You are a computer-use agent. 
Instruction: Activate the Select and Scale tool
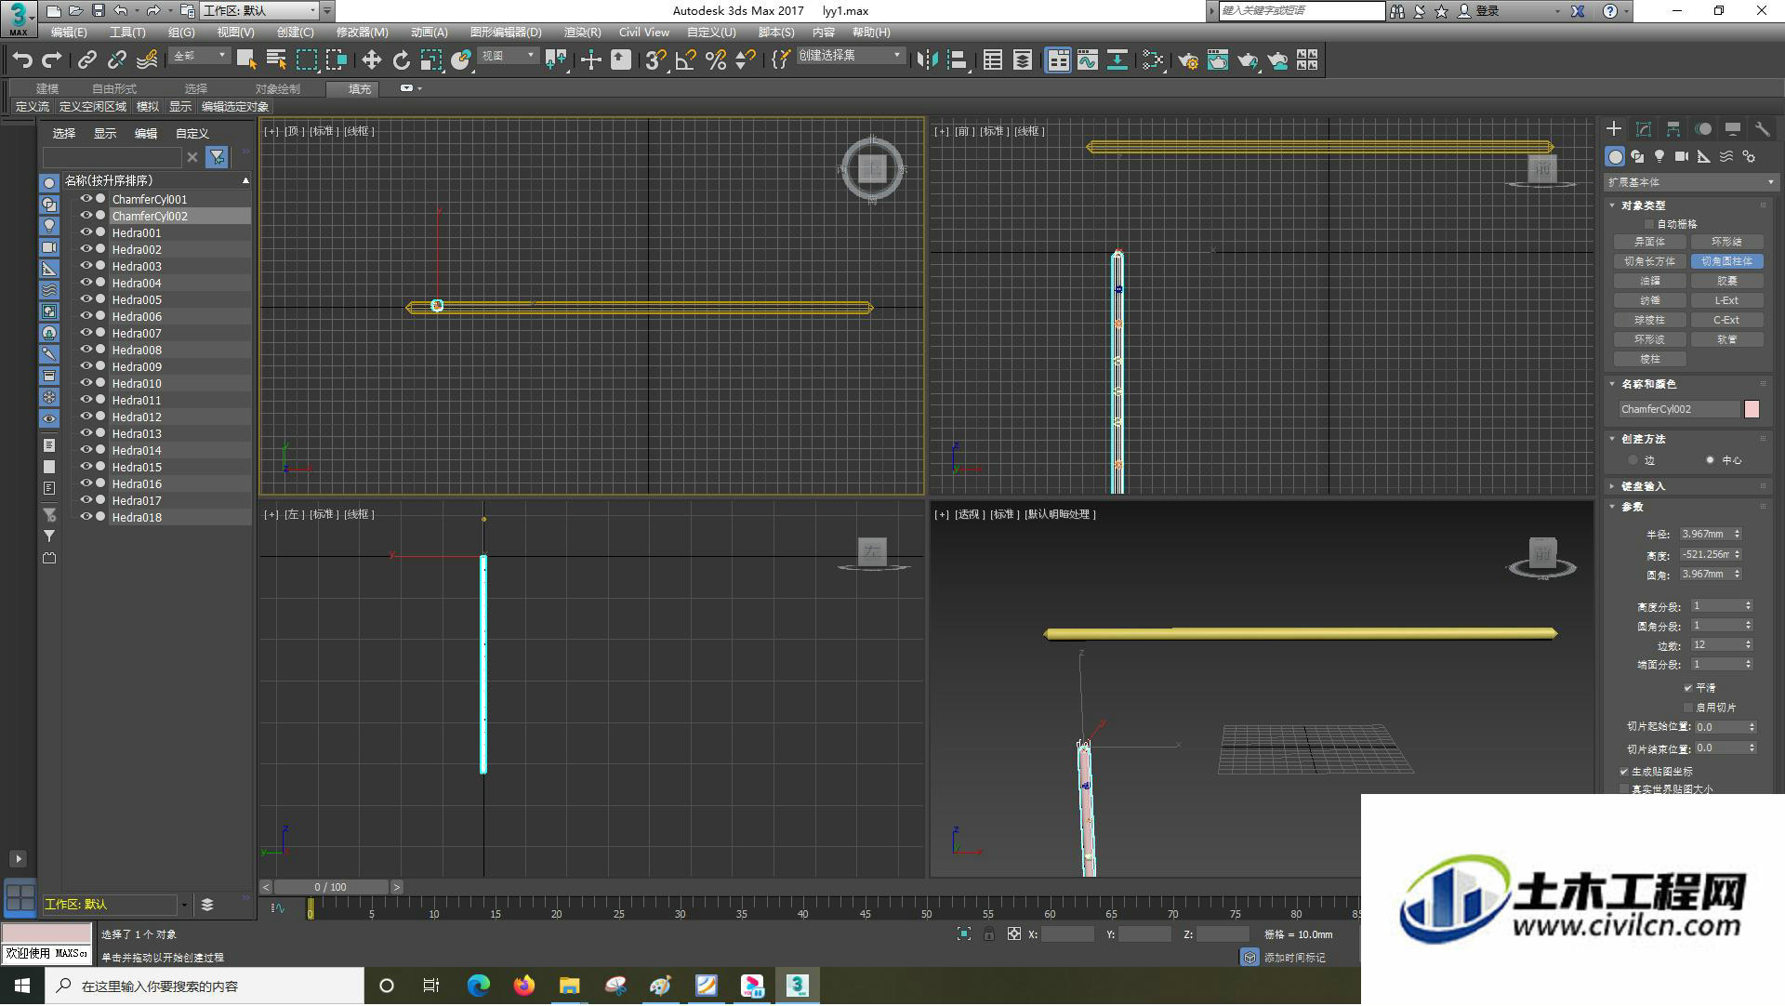(430, 60)
